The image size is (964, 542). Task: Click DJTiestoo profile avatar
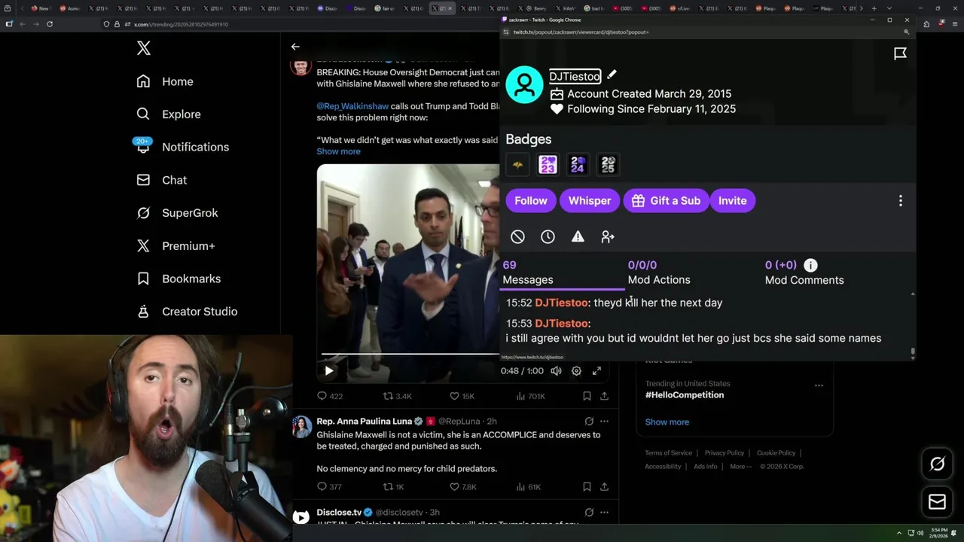(x=525, y=84)
